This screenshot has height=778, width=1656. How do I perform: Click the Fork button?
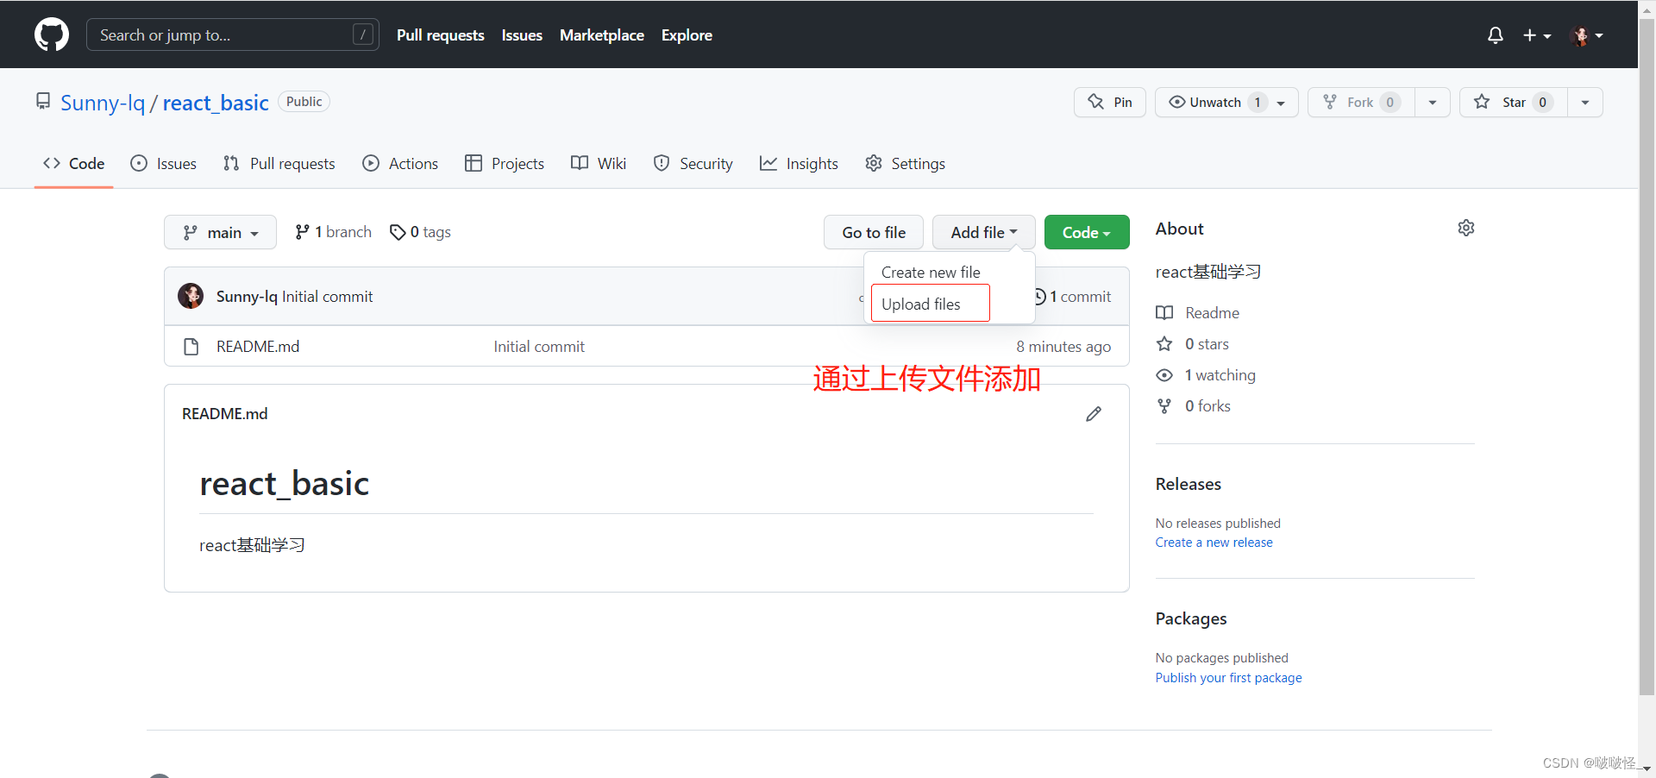tap(1361, 102)
